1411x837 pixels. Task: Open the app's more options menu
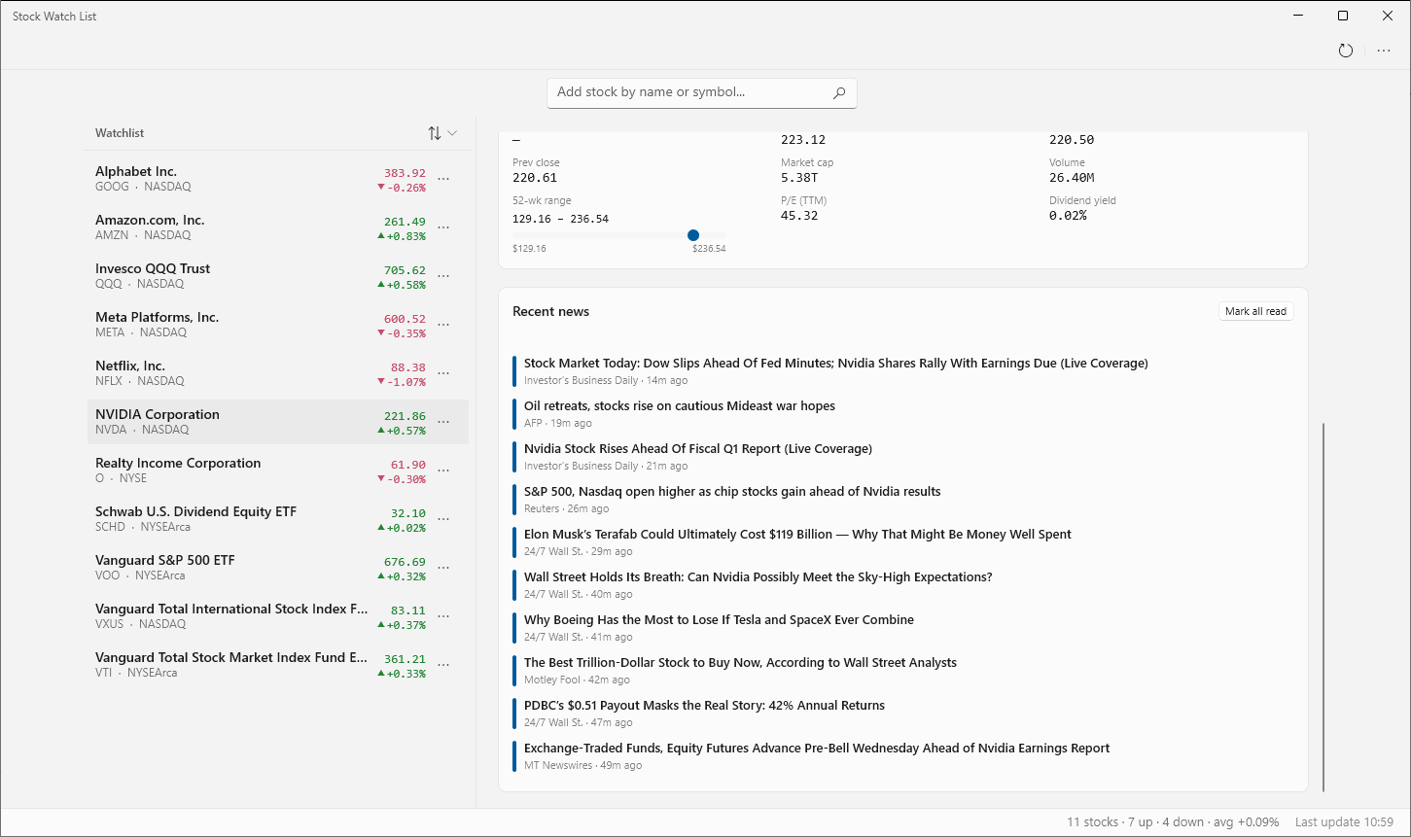(x=1384, y=51)
